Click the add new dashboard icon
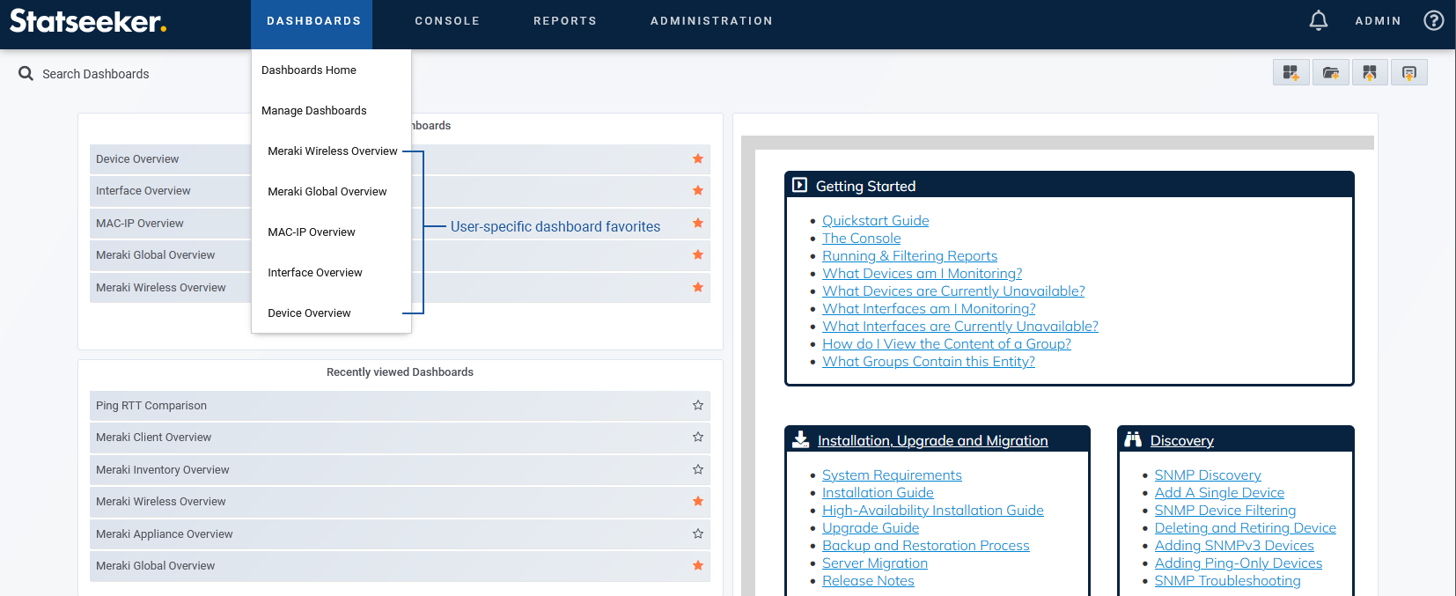1456x596 pixels. [x=1291, y=73]
